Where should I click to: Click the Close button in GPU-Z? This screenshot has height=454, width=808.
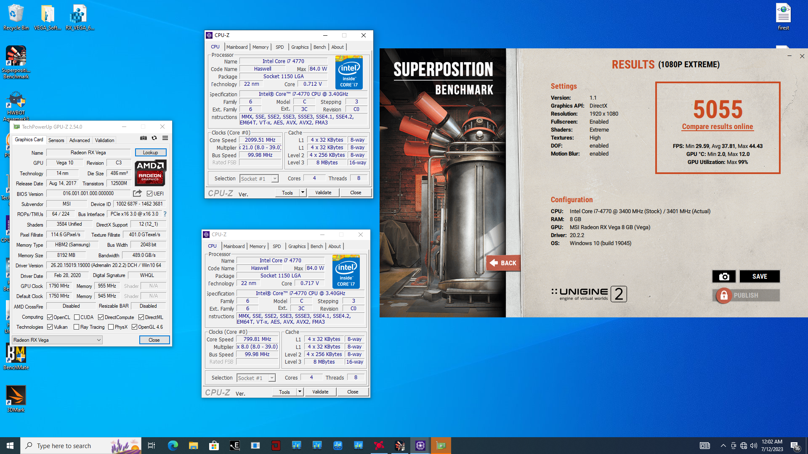154,340
